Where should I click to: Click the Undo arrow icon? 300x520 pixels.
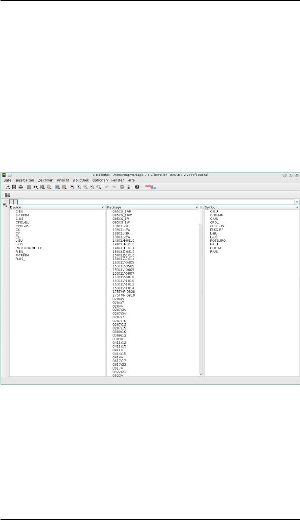coord(107,187)
